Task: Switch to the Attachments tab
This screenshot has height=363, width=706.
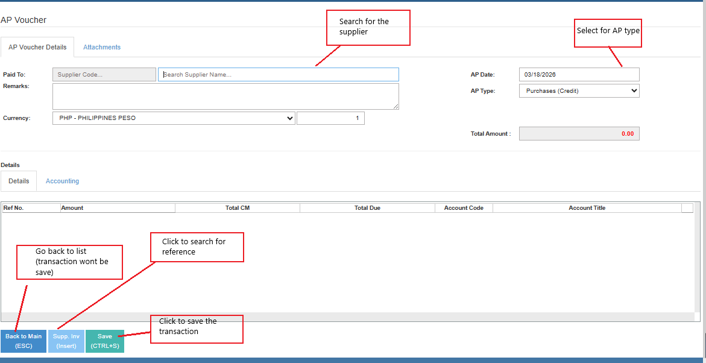Action: point(101,47)
